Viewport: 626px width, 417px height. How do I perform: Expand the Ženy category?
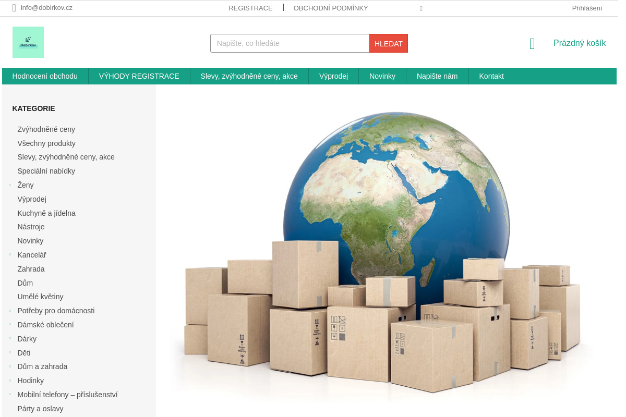click(x=10, y=185)
